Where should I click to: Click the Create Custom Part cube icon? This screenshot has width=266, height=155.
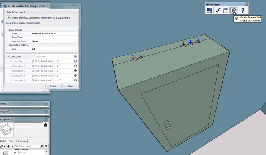(x=234, y=10)
